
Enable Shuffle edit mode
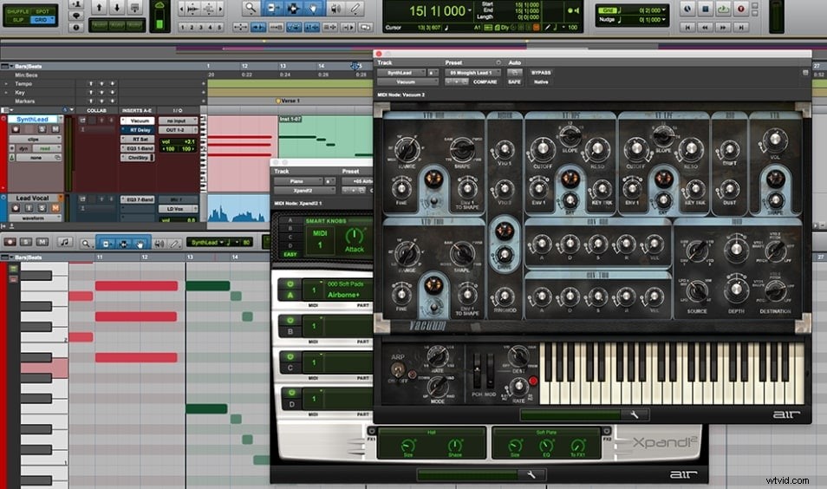point(18,10)
